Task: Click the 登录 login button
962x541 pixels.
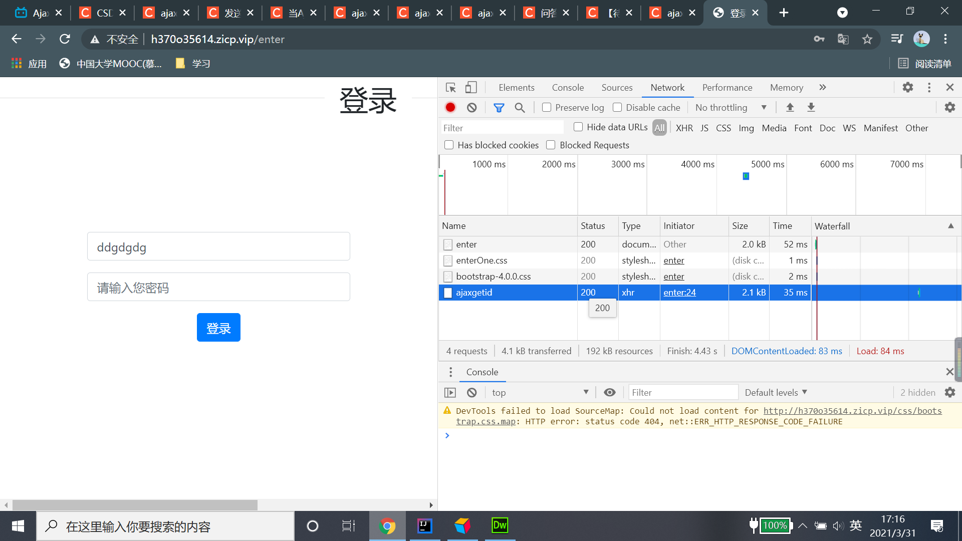Action: coord(218,327)
